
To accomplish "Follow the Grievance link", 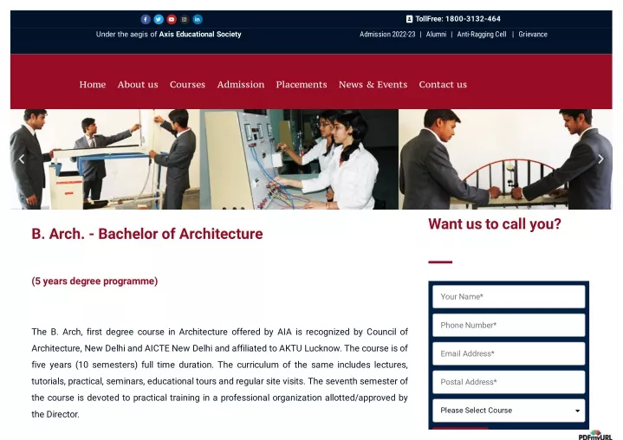I will (533, 34).
